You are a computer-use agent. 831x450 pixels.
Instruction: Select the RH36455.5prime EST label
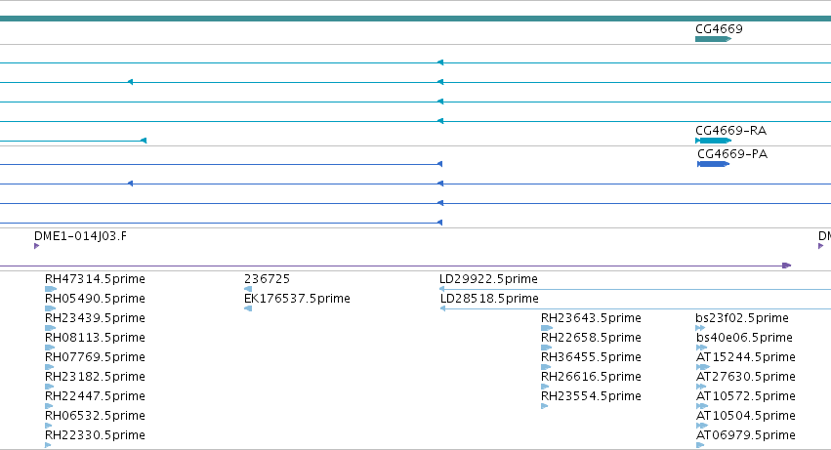(591, 357)
